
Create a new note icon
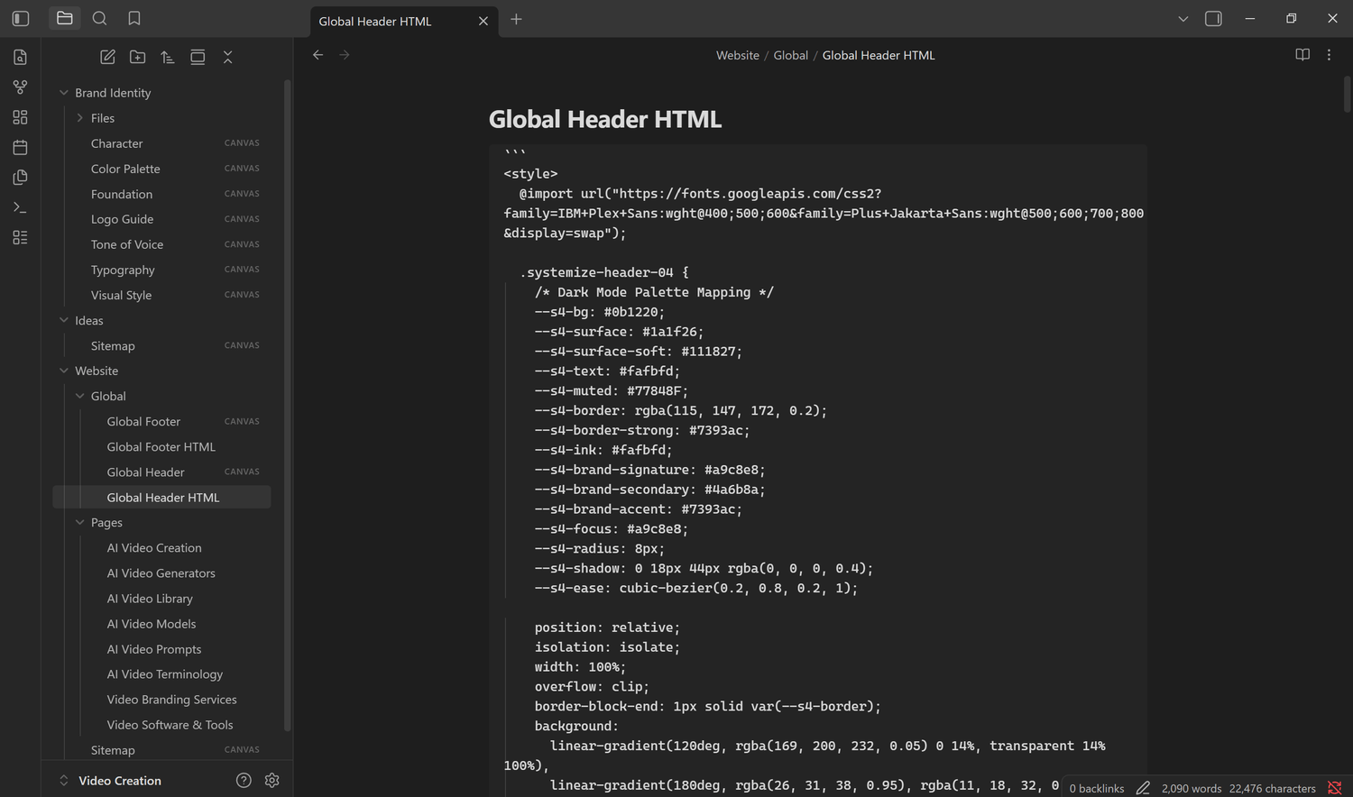[107, 57]
